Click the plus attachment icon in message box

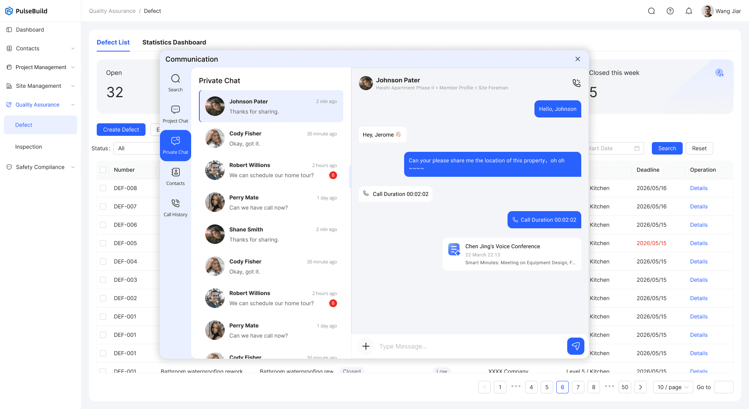366,346
